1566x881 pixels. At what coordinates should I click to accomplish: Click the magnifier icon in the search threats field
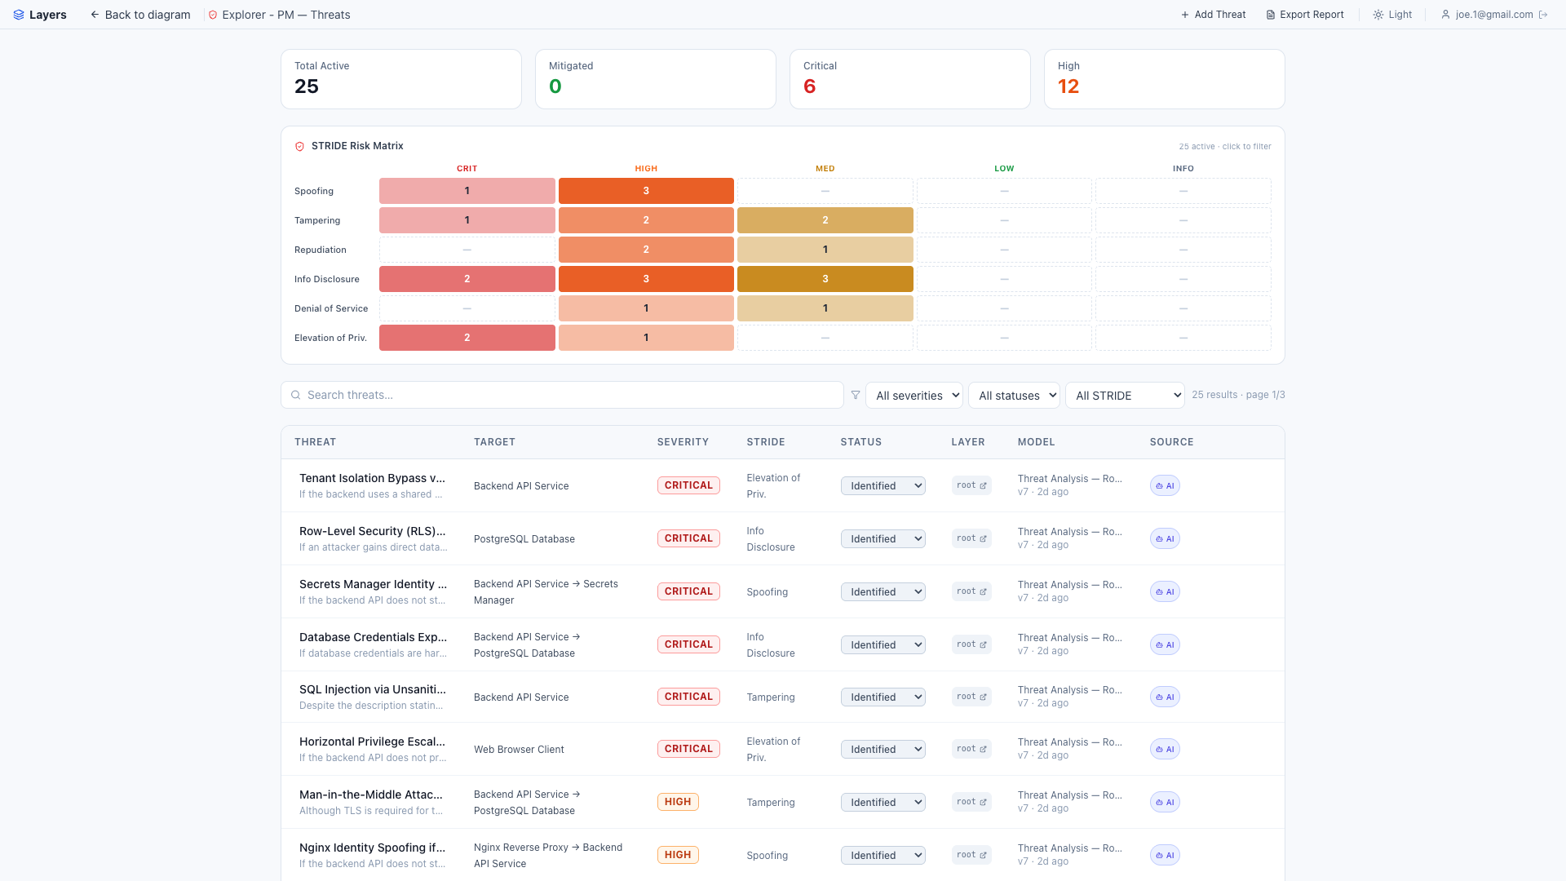296,395
